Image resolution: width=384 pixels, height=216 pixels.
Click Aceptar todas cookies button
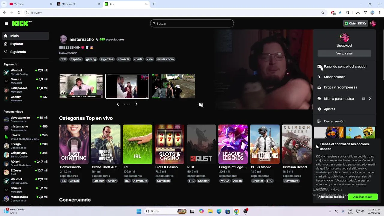tap(363, 197)
